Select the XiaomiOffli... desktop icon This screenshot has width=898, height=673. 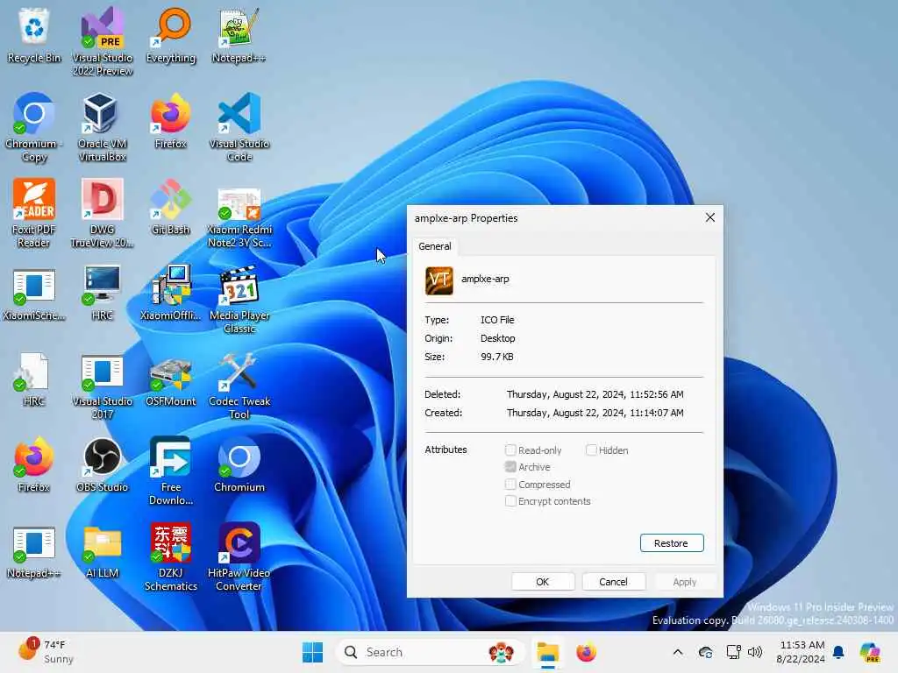point(171,293)
